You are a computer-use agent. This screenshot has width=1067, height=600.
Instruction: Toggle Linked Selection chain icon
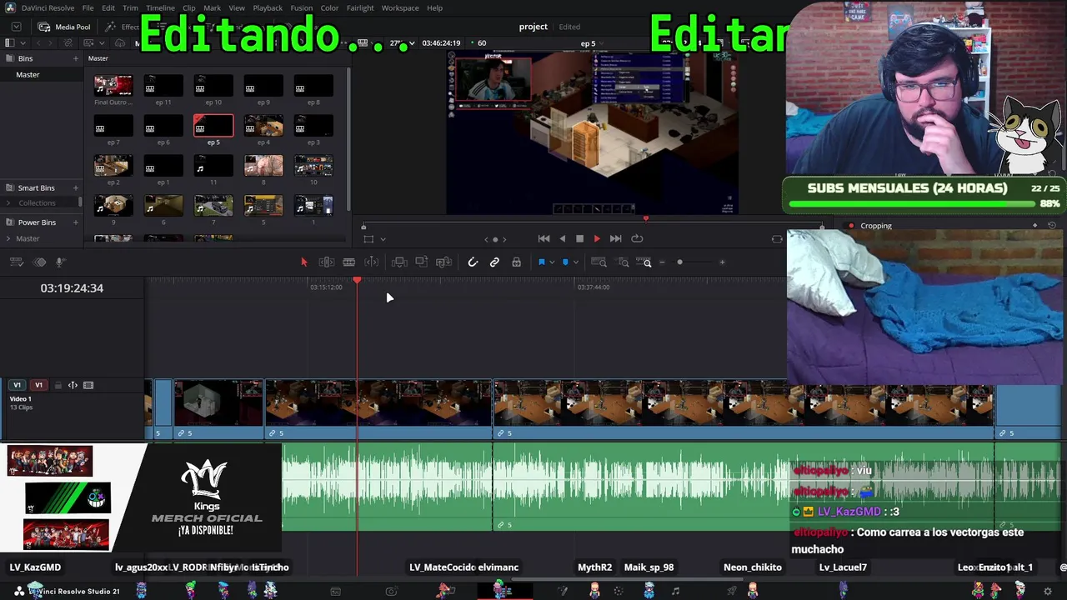pos(494,262)
